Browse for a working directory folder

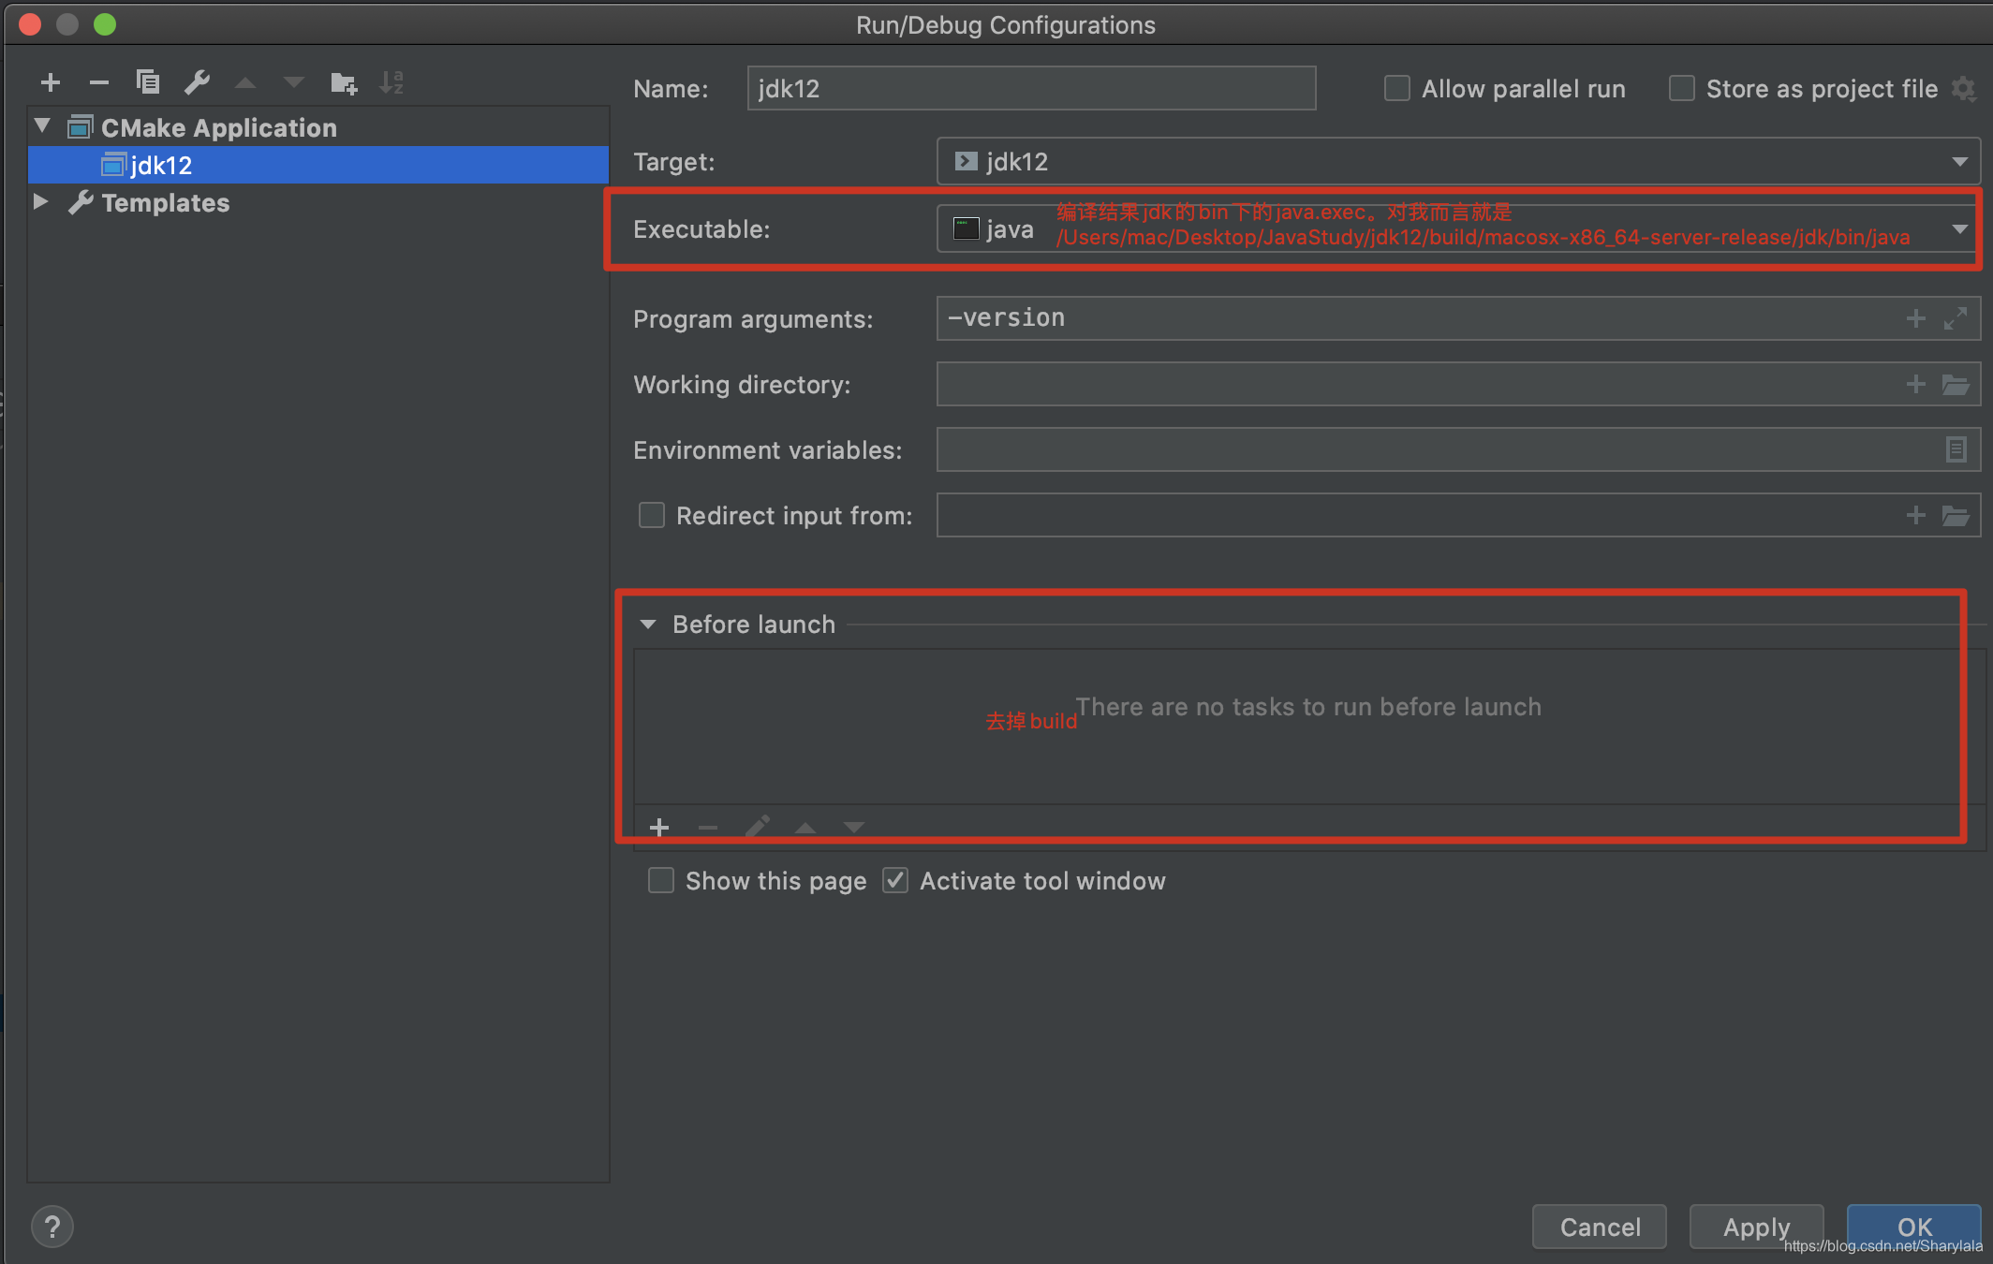coord(1955,385)
